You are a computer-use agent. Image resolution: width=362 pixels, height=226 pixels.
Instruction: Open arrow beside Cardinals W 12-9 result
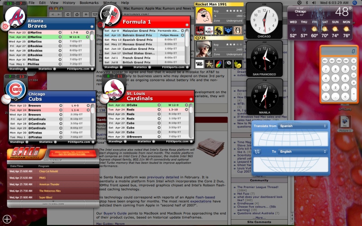click(x=186, y=105)
